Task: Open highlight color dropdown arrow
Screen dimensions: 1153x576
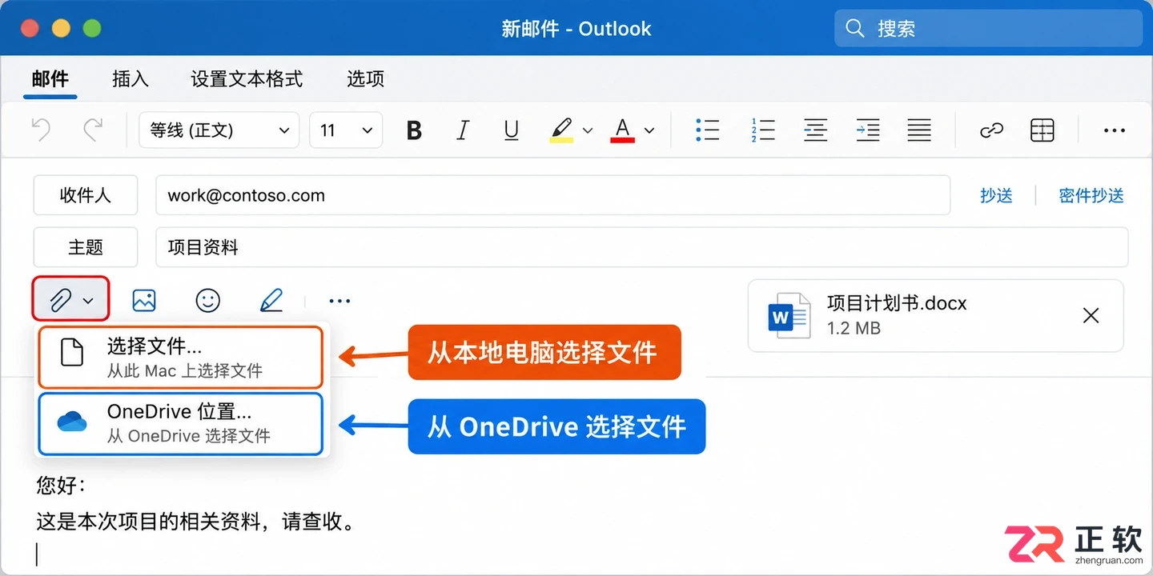Action: tap(588, 130)
